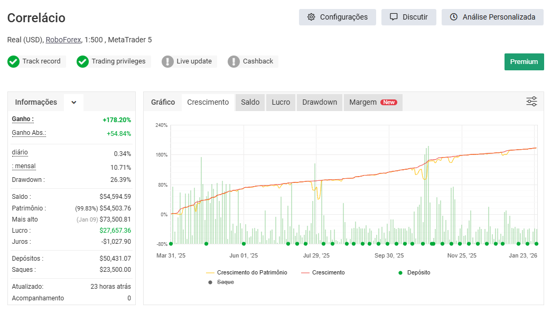
Task: Switch to the Drawdown tab
Action: [x=319, y=102]
